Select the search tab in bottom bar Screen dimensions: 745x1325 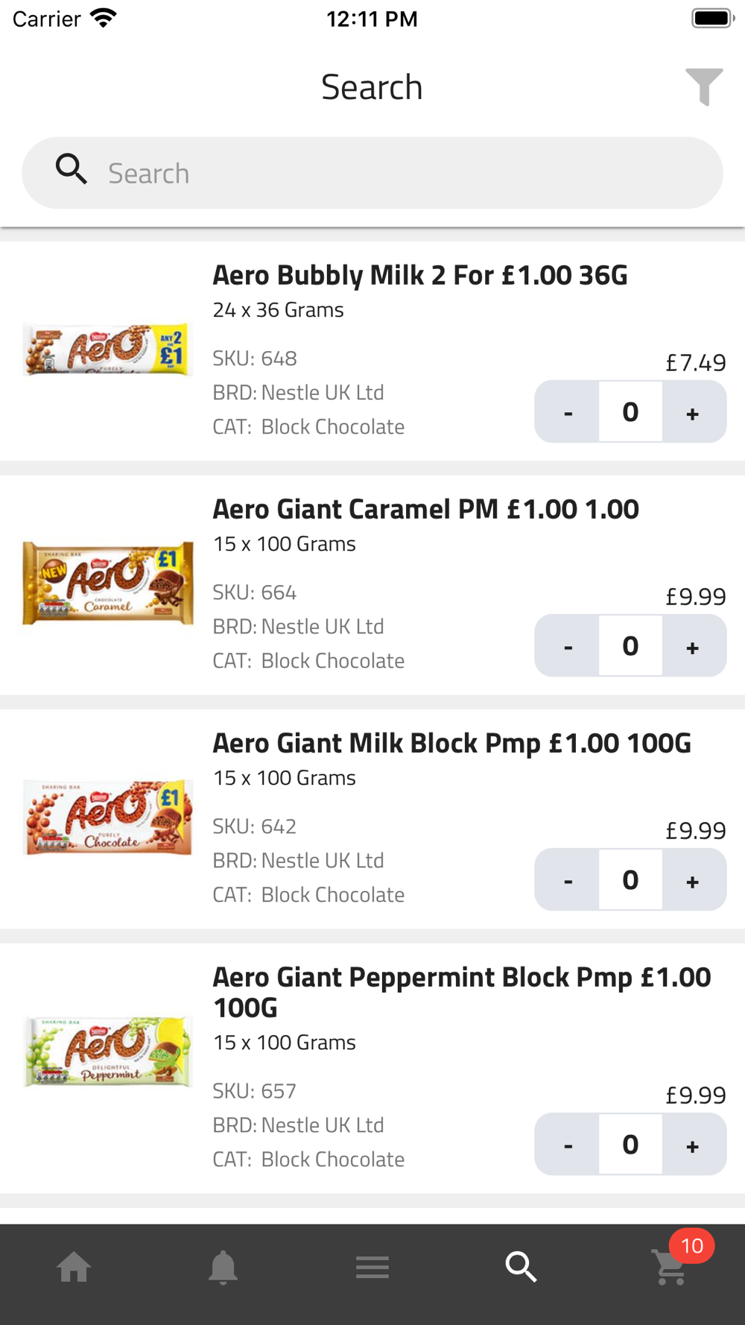click(x=521, y=1267)
